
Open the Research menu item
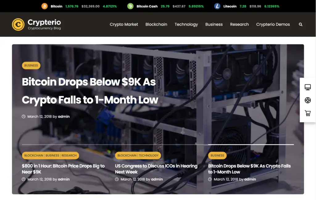coord(239,24)
